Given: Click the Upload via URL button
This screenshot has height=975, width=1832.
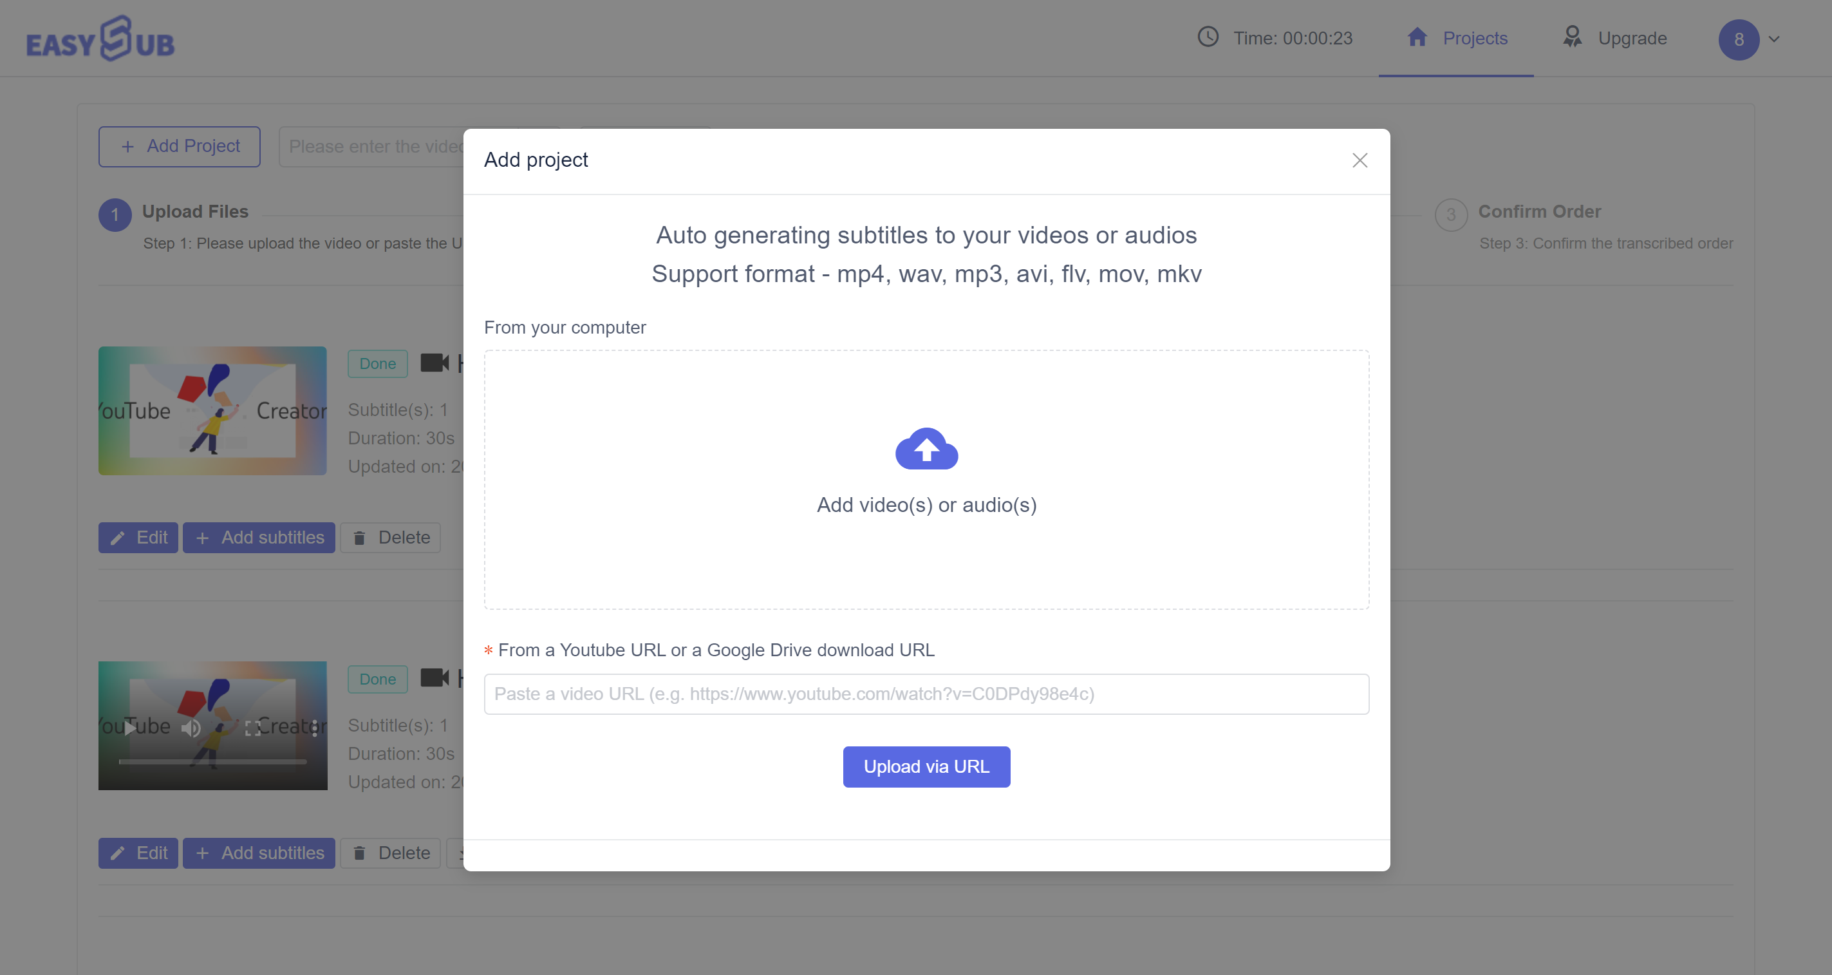Looking at the screenshot, I should point(926,766).
